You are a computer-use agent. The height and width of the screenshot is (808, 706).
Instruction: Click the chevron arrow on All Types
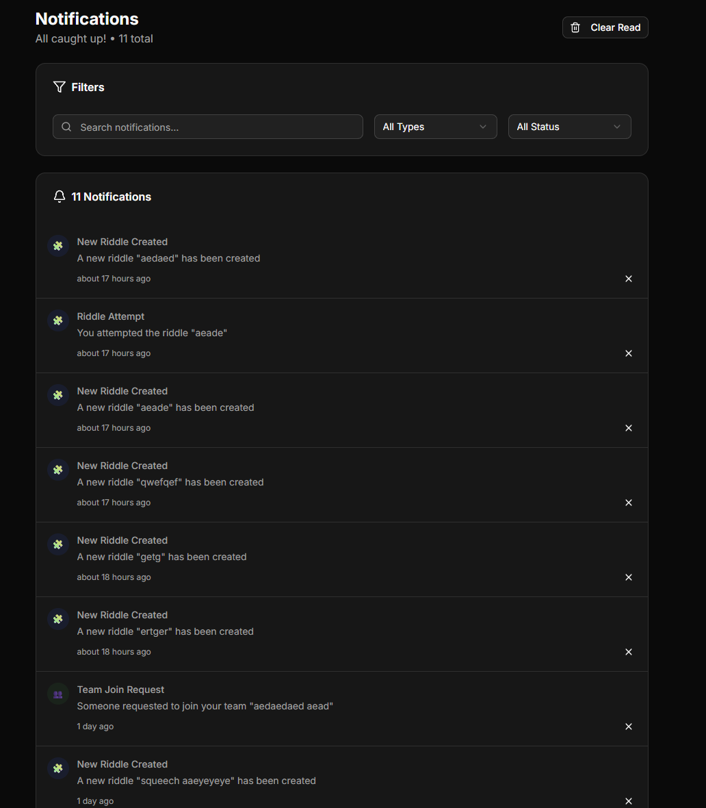[x=484, y=127]
